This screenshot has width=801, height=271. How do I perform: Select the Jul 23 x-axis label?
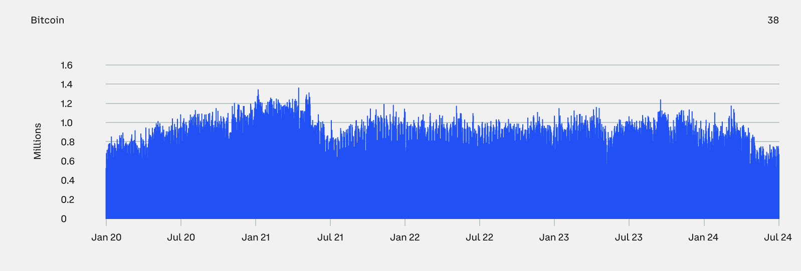tap(629, 237)
